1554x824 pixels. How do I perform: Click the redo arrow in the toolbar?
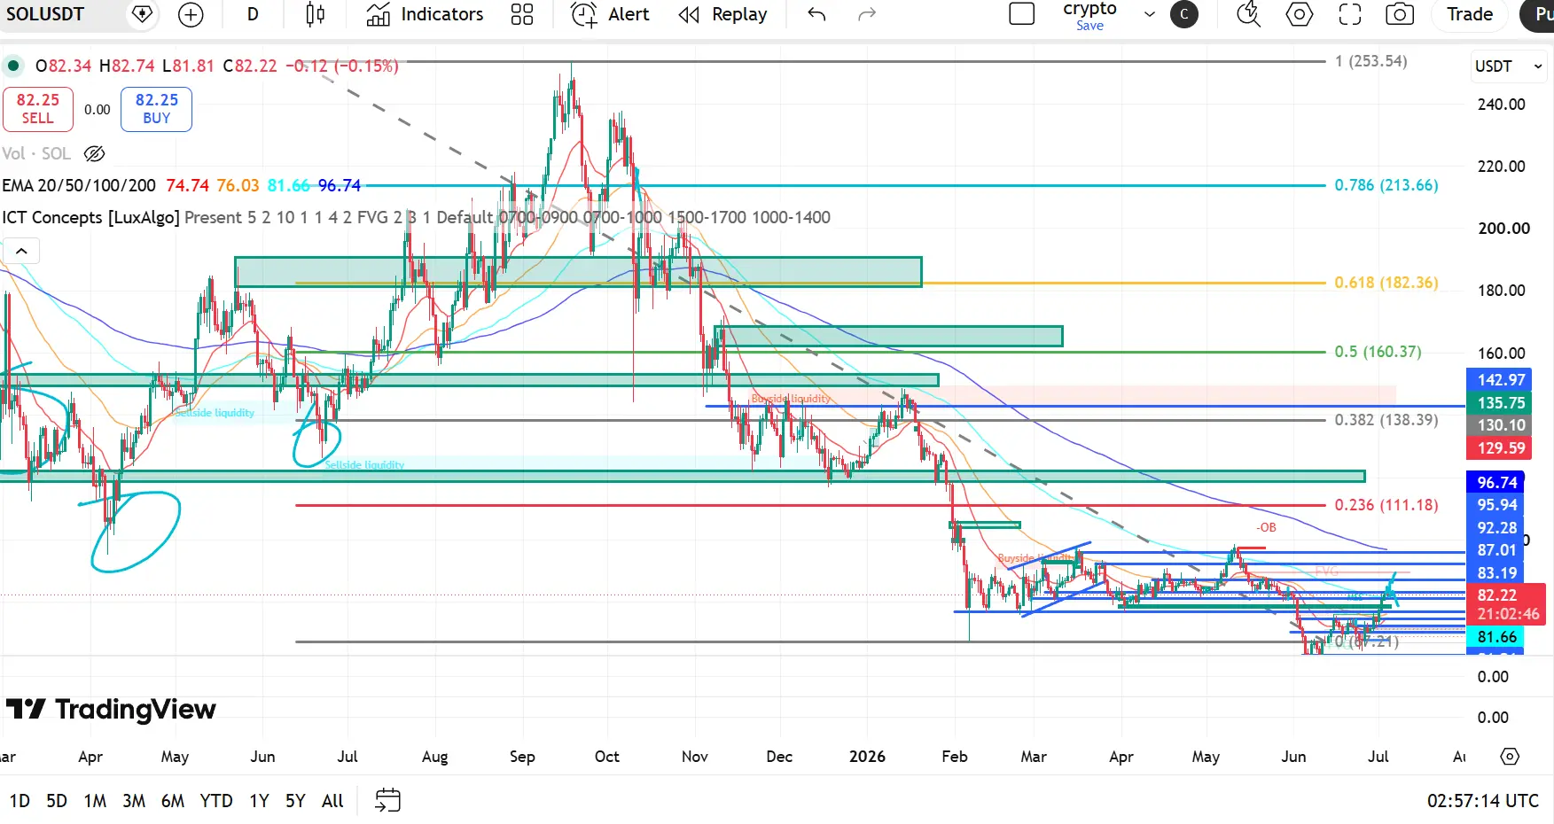867,14
